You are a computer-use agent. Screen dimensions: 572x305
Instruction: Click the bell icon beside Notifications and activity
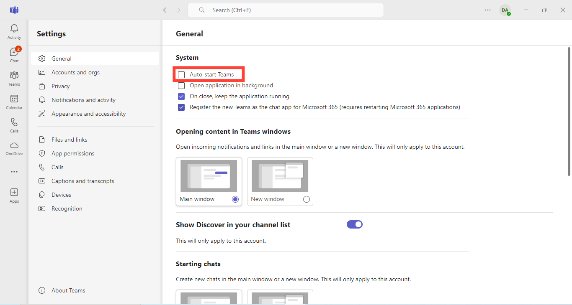(x=42, y=100)
